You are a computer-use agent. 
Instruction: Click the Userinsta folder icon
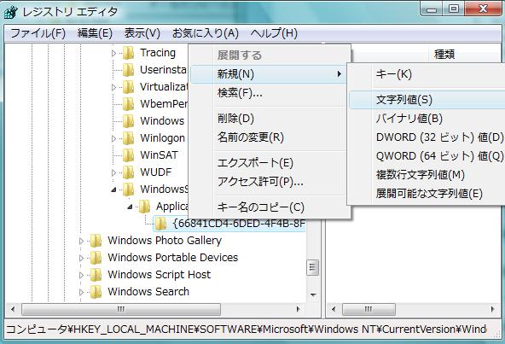pos(128,70)
